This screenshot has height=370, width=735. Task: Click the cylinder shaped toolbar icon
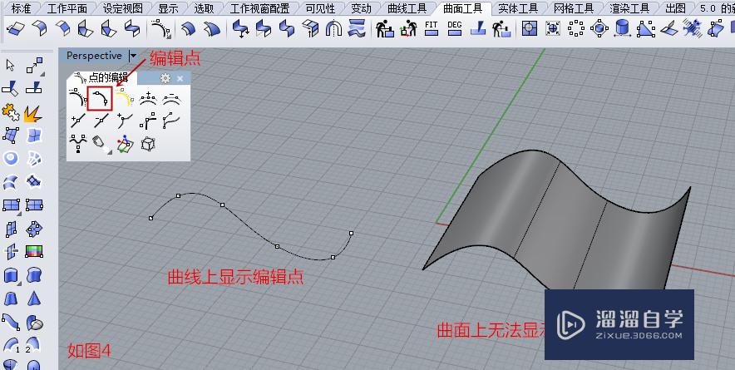click(x=623, y=28)
